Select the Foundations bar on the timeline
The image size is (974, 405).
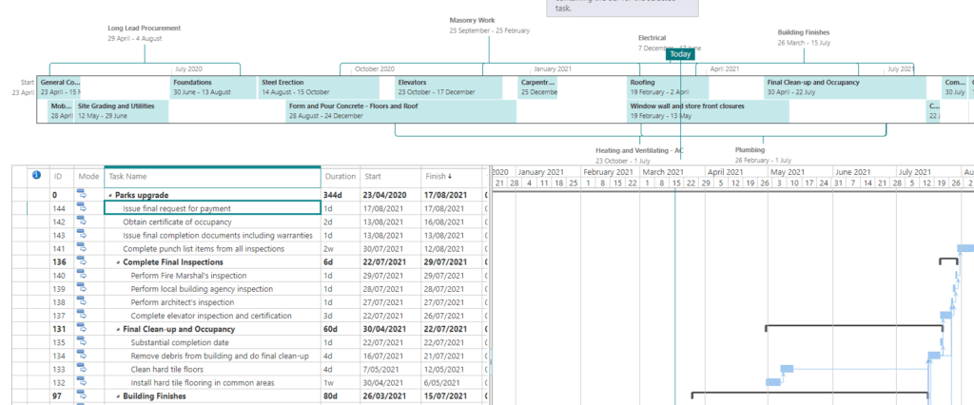pyautogui.click(x=213, y=87)
